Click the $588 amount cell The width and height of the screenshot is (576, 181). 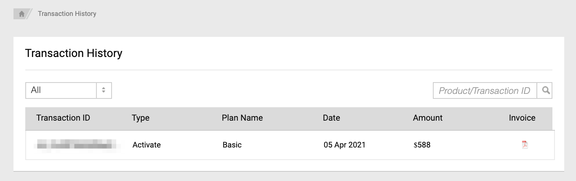[x=422, y=145]
